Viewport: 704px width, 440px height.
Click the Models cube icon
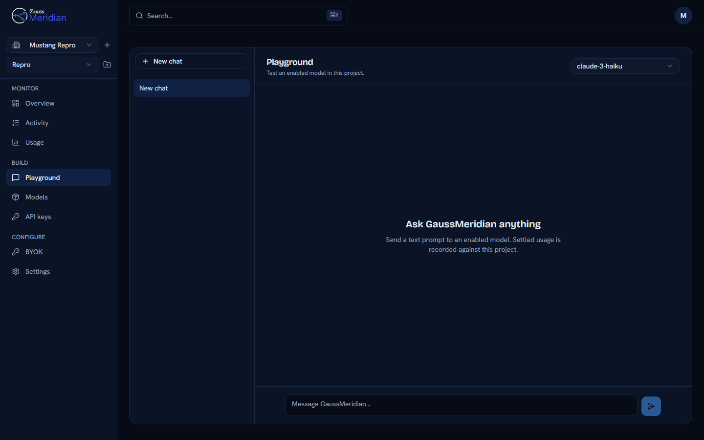pos(16,197)
